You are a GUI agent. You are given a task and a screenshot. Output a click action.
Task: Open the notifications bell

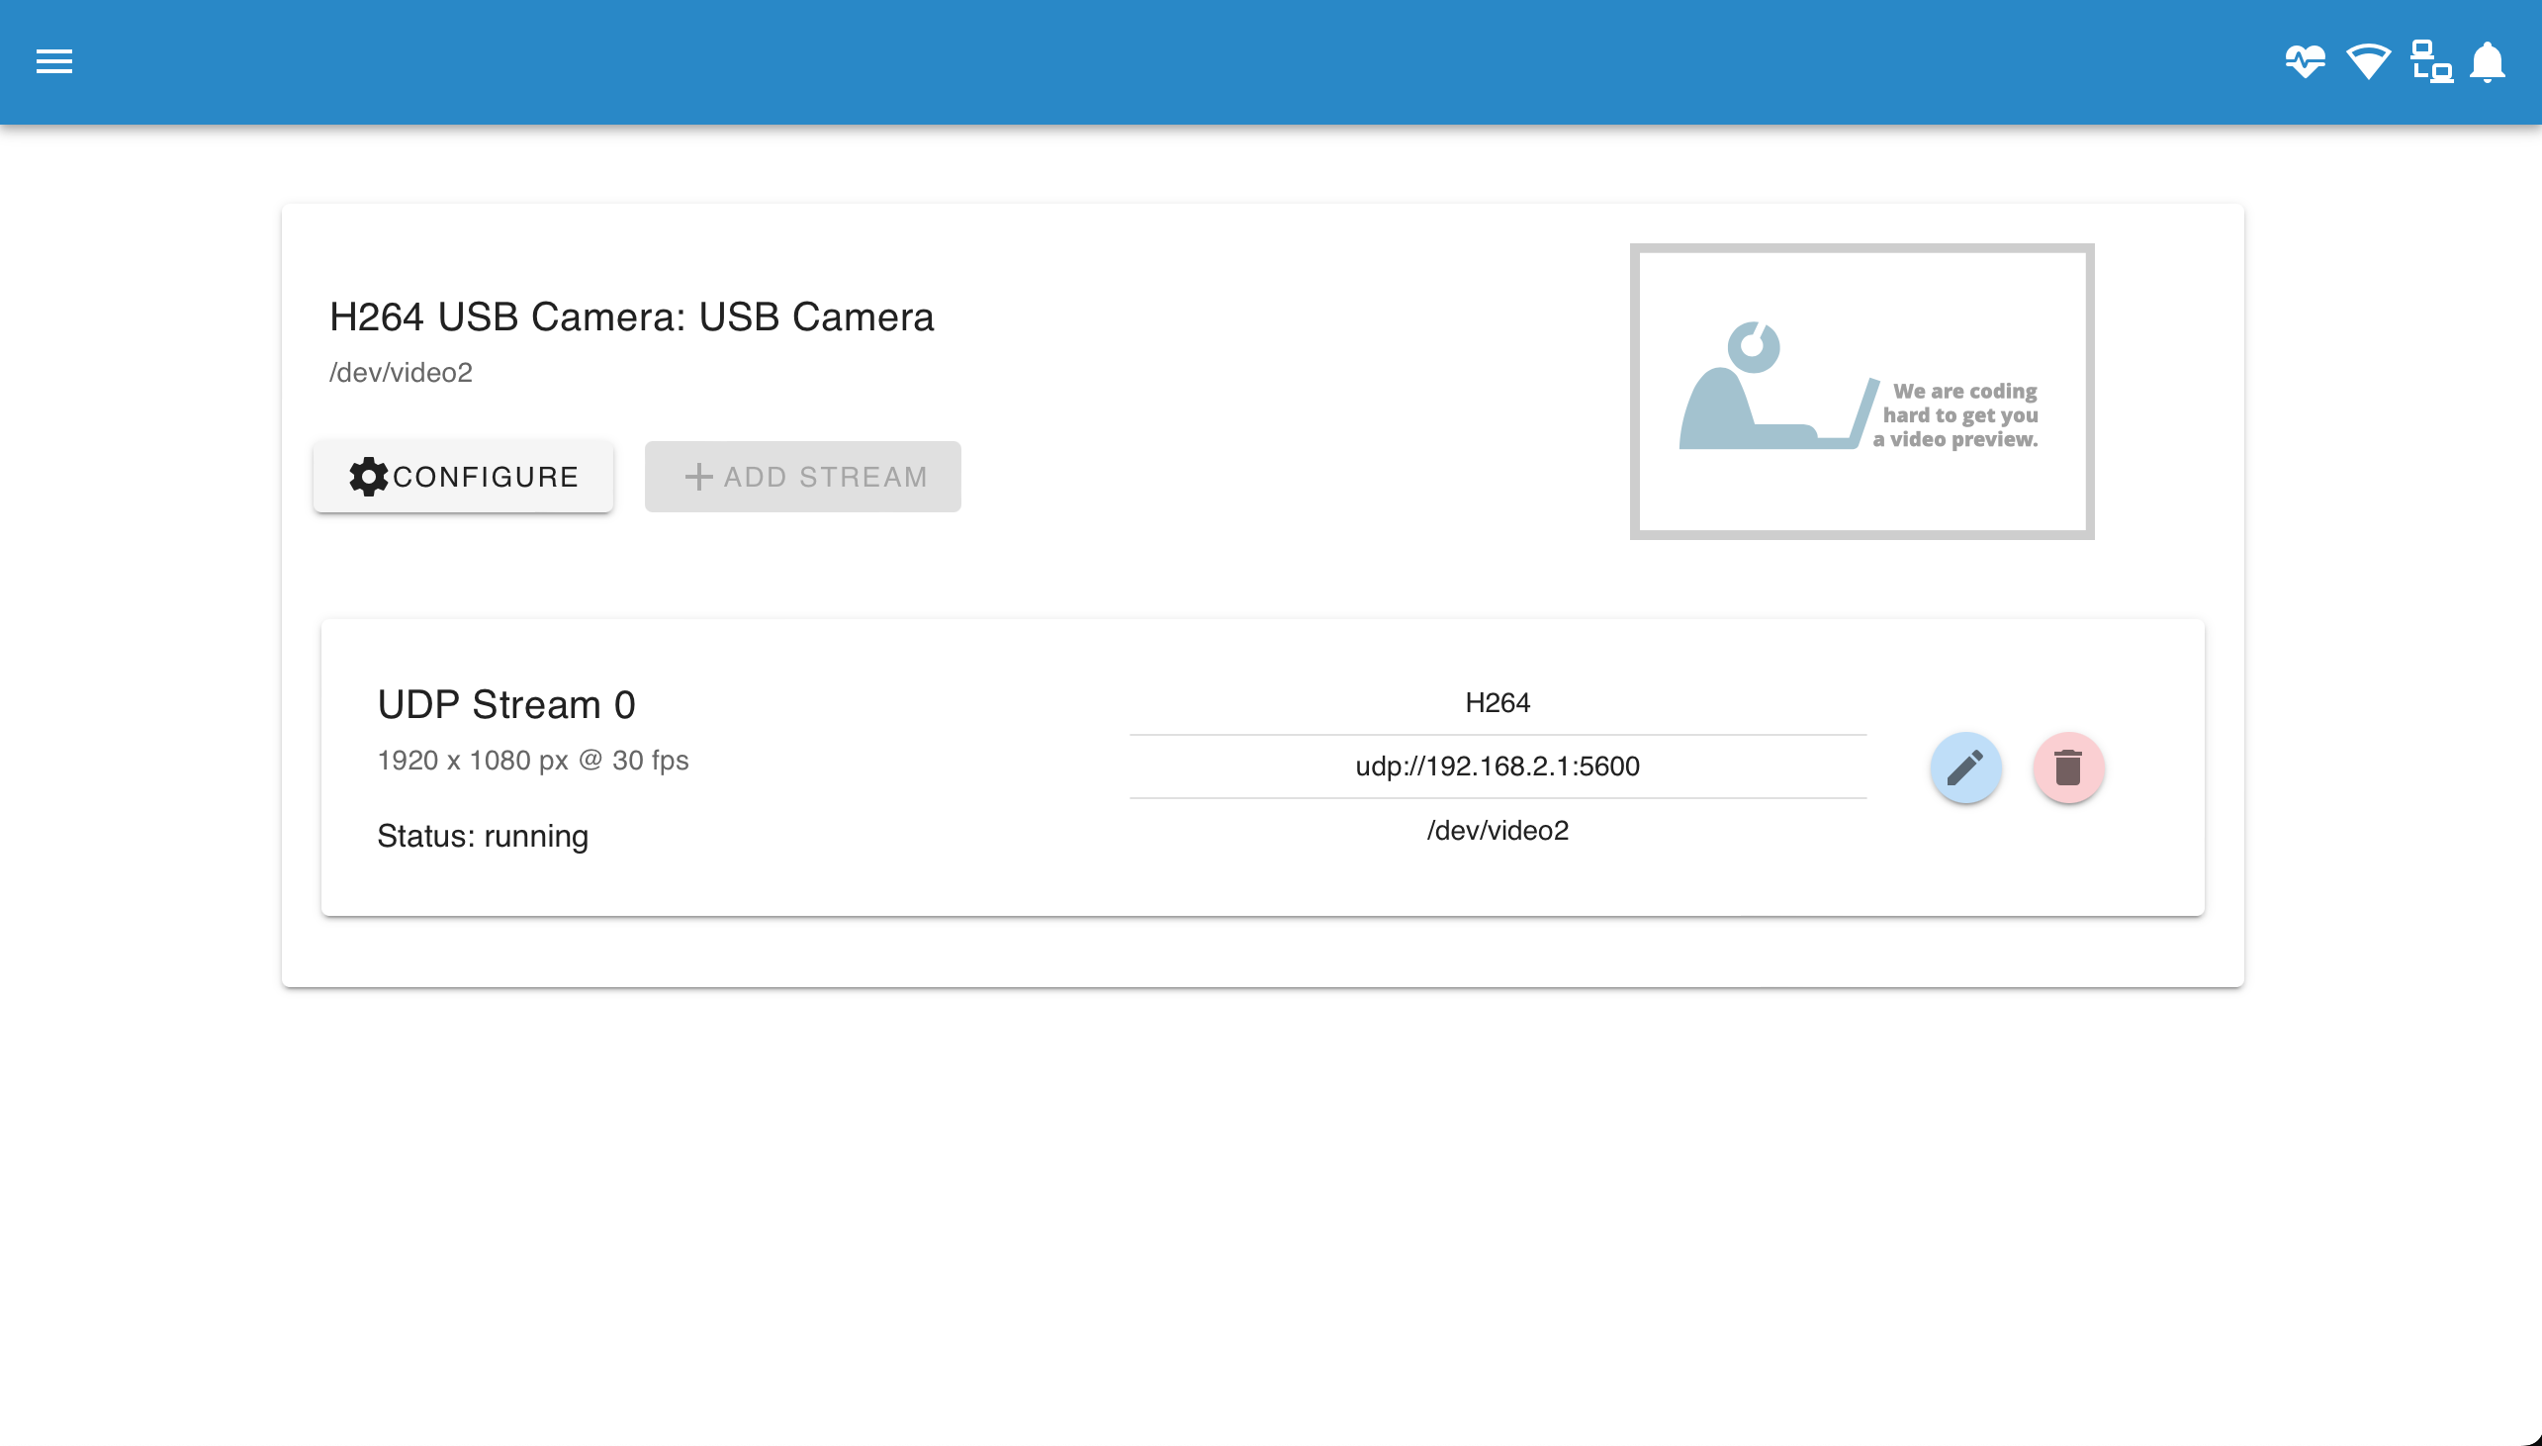[2488, 61]
